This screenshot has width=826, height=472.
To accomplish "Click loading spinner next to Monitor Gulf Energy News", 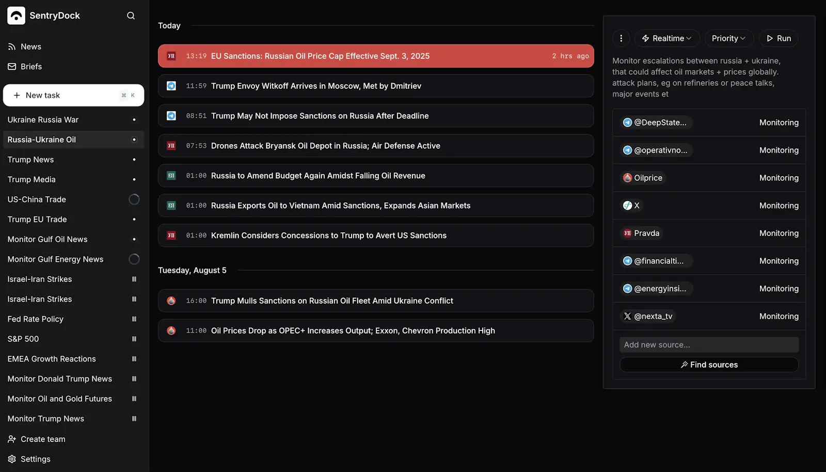I will (134, 259).
